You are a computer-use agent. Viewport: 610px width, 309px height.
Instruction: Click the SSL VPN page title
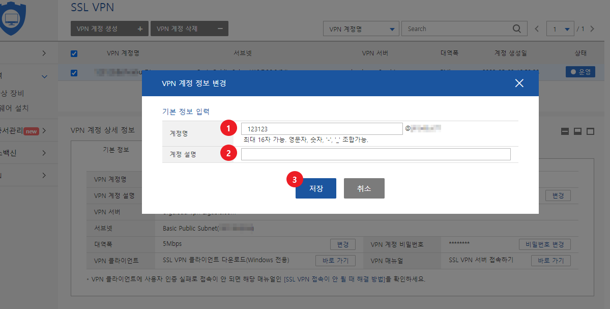[92, 7]
